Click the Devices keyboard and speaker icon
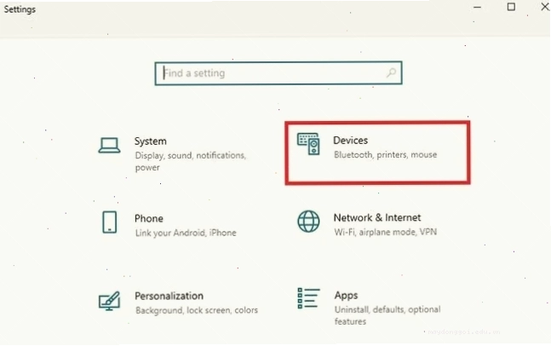 (x=308, y=144)
